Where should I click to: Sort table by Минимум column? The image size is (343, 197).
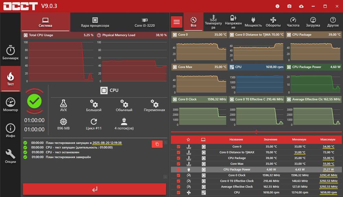[299, 139]
